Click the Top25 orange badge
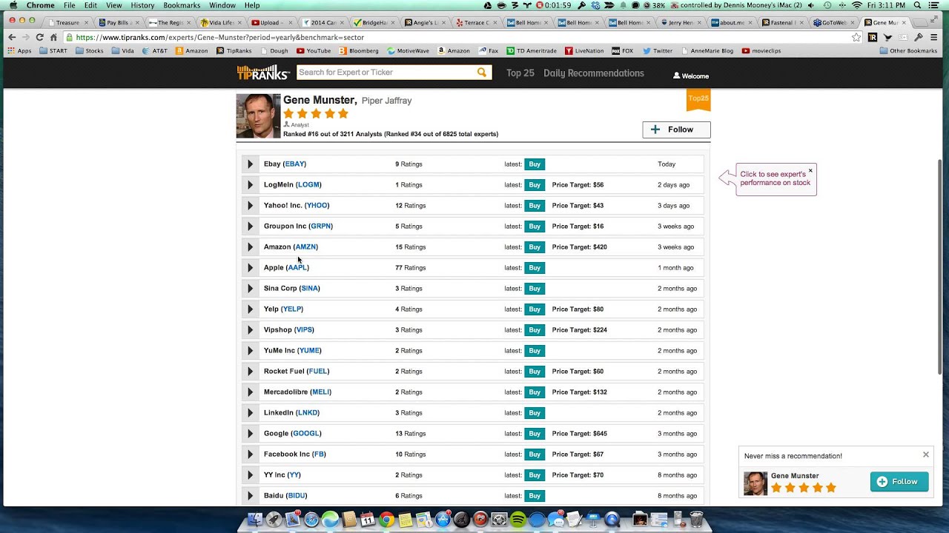 [x=698, y=100]
